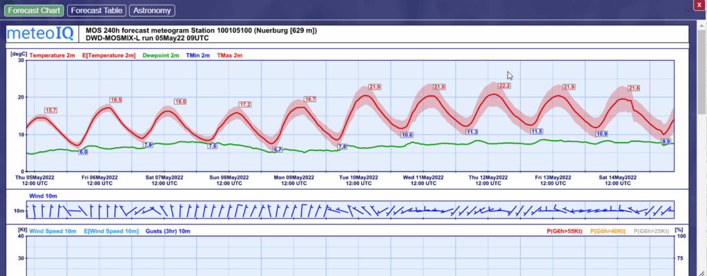This screenshot has height=276, width=707.
Task: Switch to the Forecast Table tab
Action: coord(97,11)
